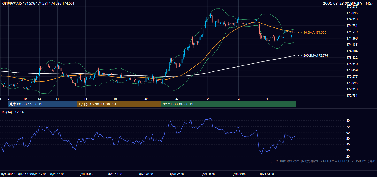Click the NY 21:00-06:00 JST session bar
The width and height of the screenshot is (377, 177).
coord(228,104)
